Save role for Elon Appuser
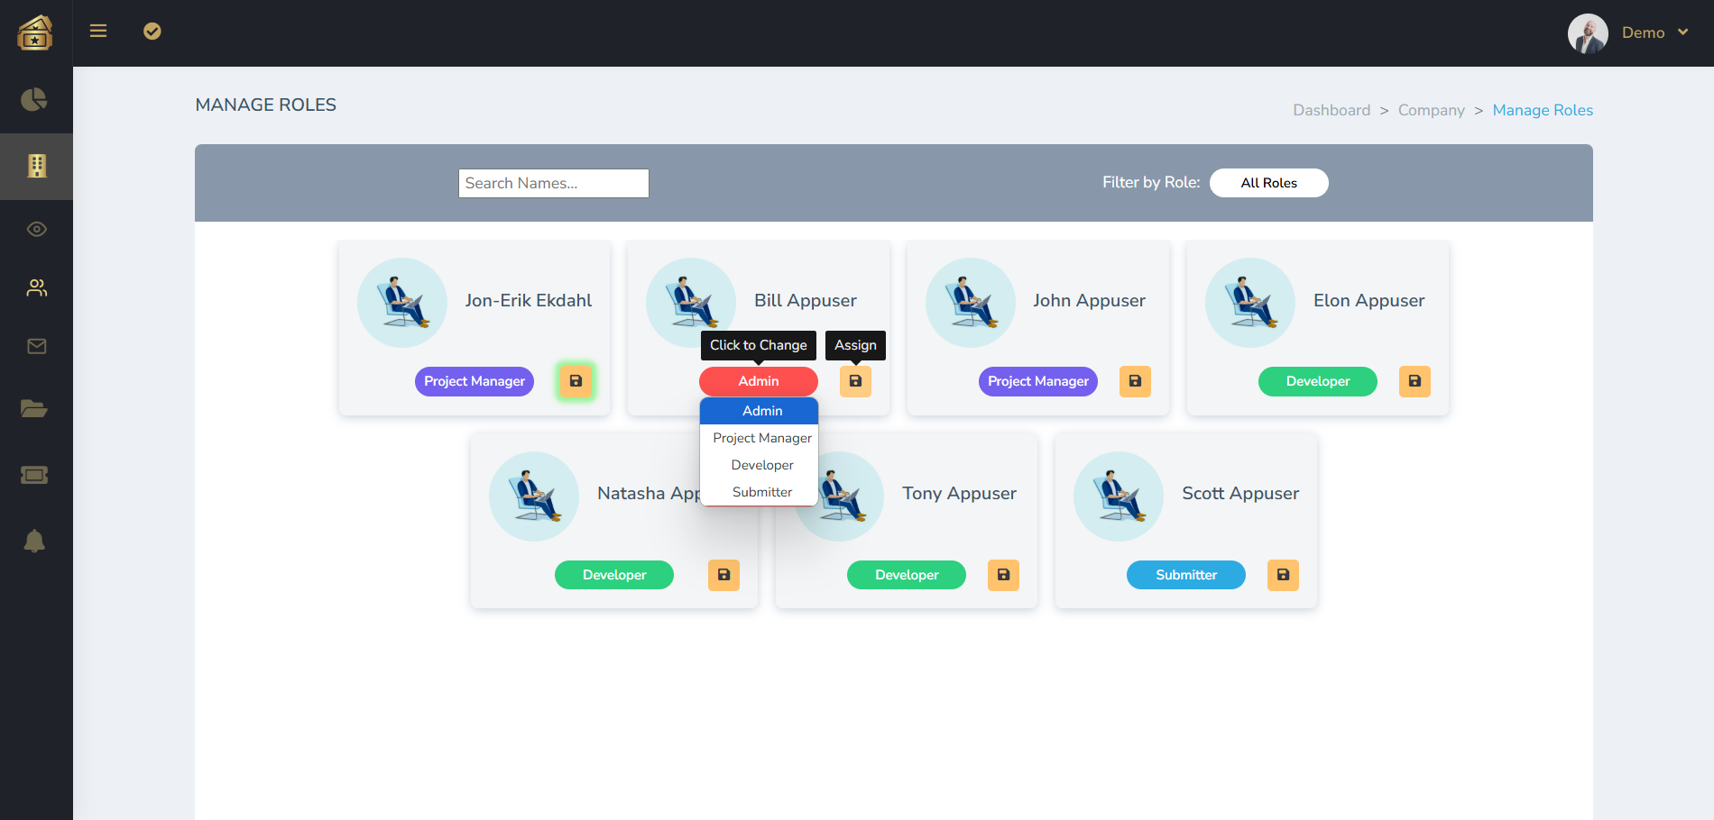 1415,381
